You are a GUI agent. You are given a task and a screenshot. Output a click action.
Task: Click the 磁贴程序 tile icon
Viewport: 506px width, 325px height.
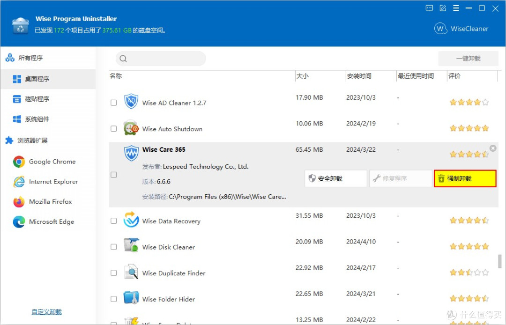coord(17,99)
